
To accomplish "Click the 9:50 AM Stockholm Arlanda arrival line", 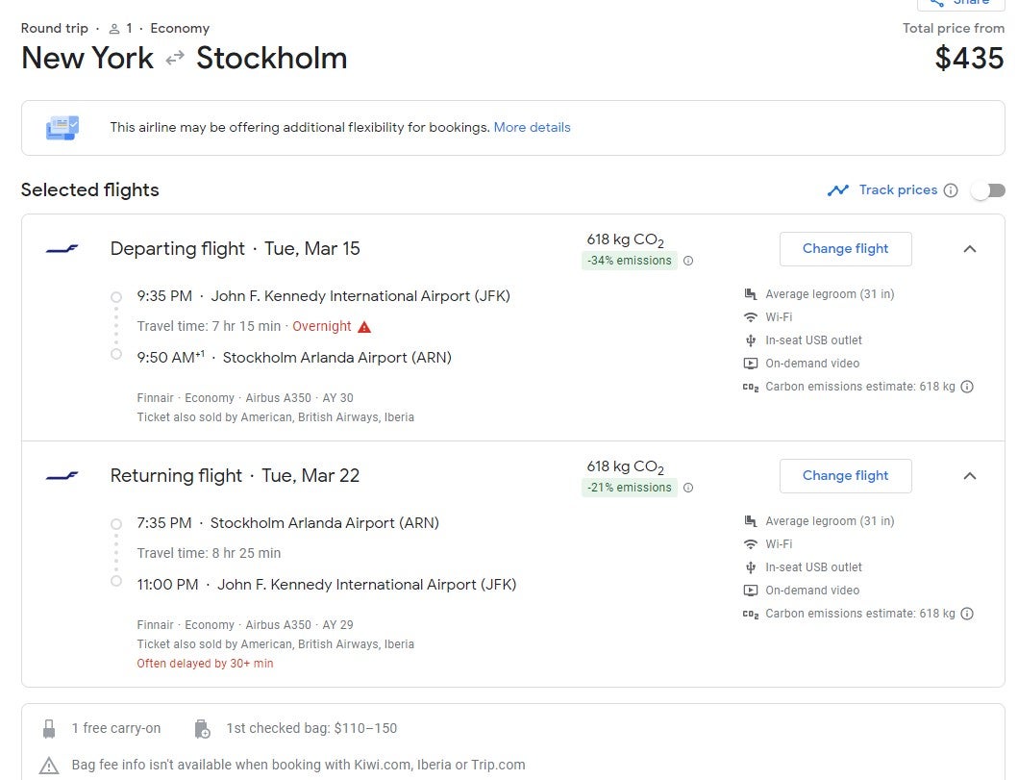I will coord(294,357).
